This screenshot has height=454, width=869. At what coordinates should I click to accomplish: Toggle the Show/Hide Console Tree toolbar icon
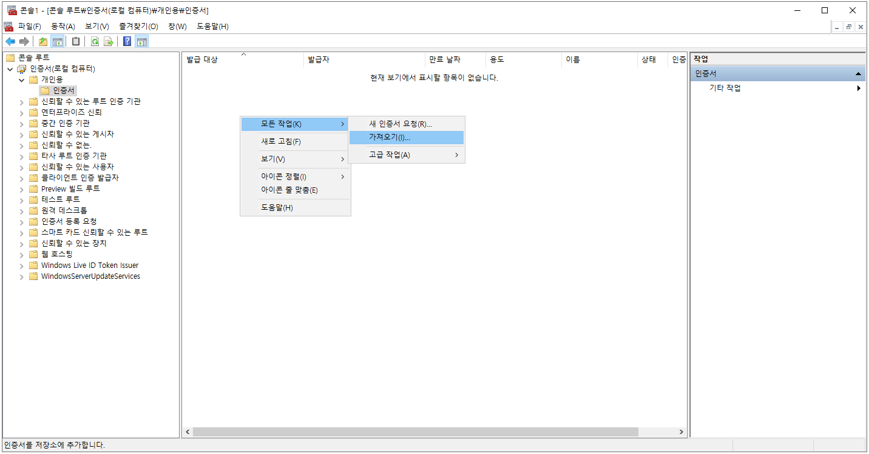click(x=58, y=41)
